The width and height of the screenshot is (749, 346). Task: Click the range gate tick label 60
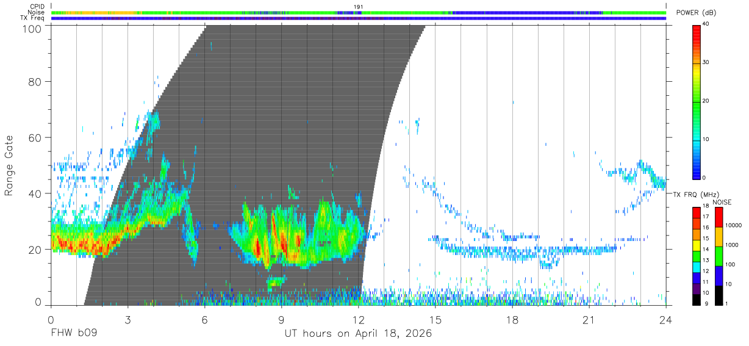(x=35, y=137)
